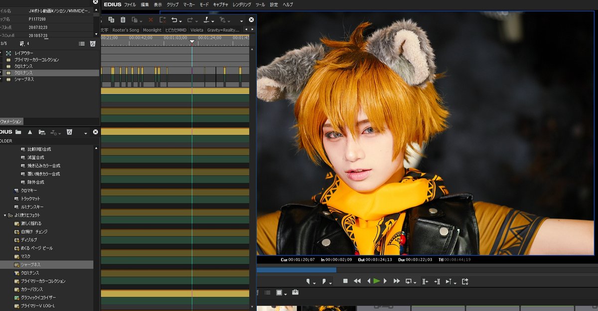
Task: Select the クロマキー effect
Action: [29, 190]
